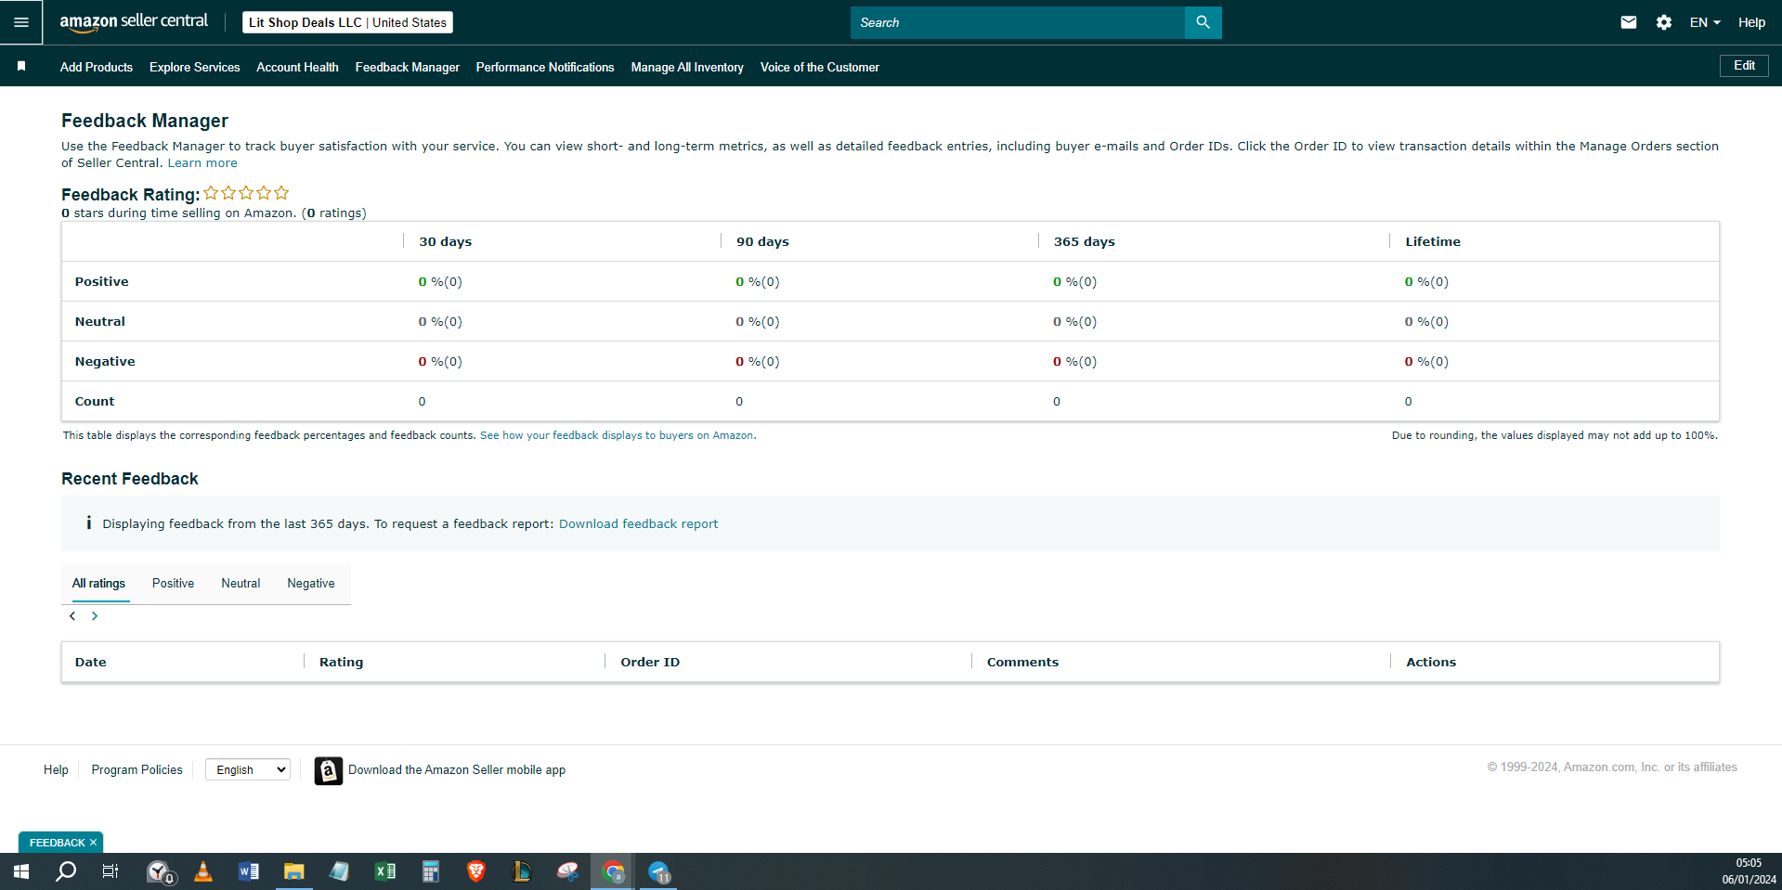Open the settings gear icon

(1664, 22)
